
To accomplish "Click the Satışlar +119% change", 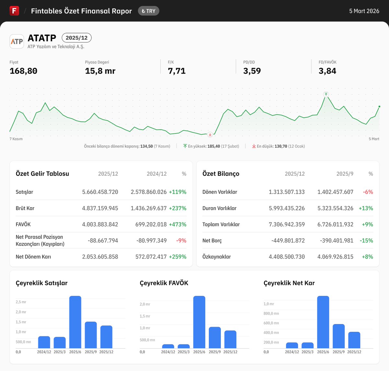I will (178, 192).
